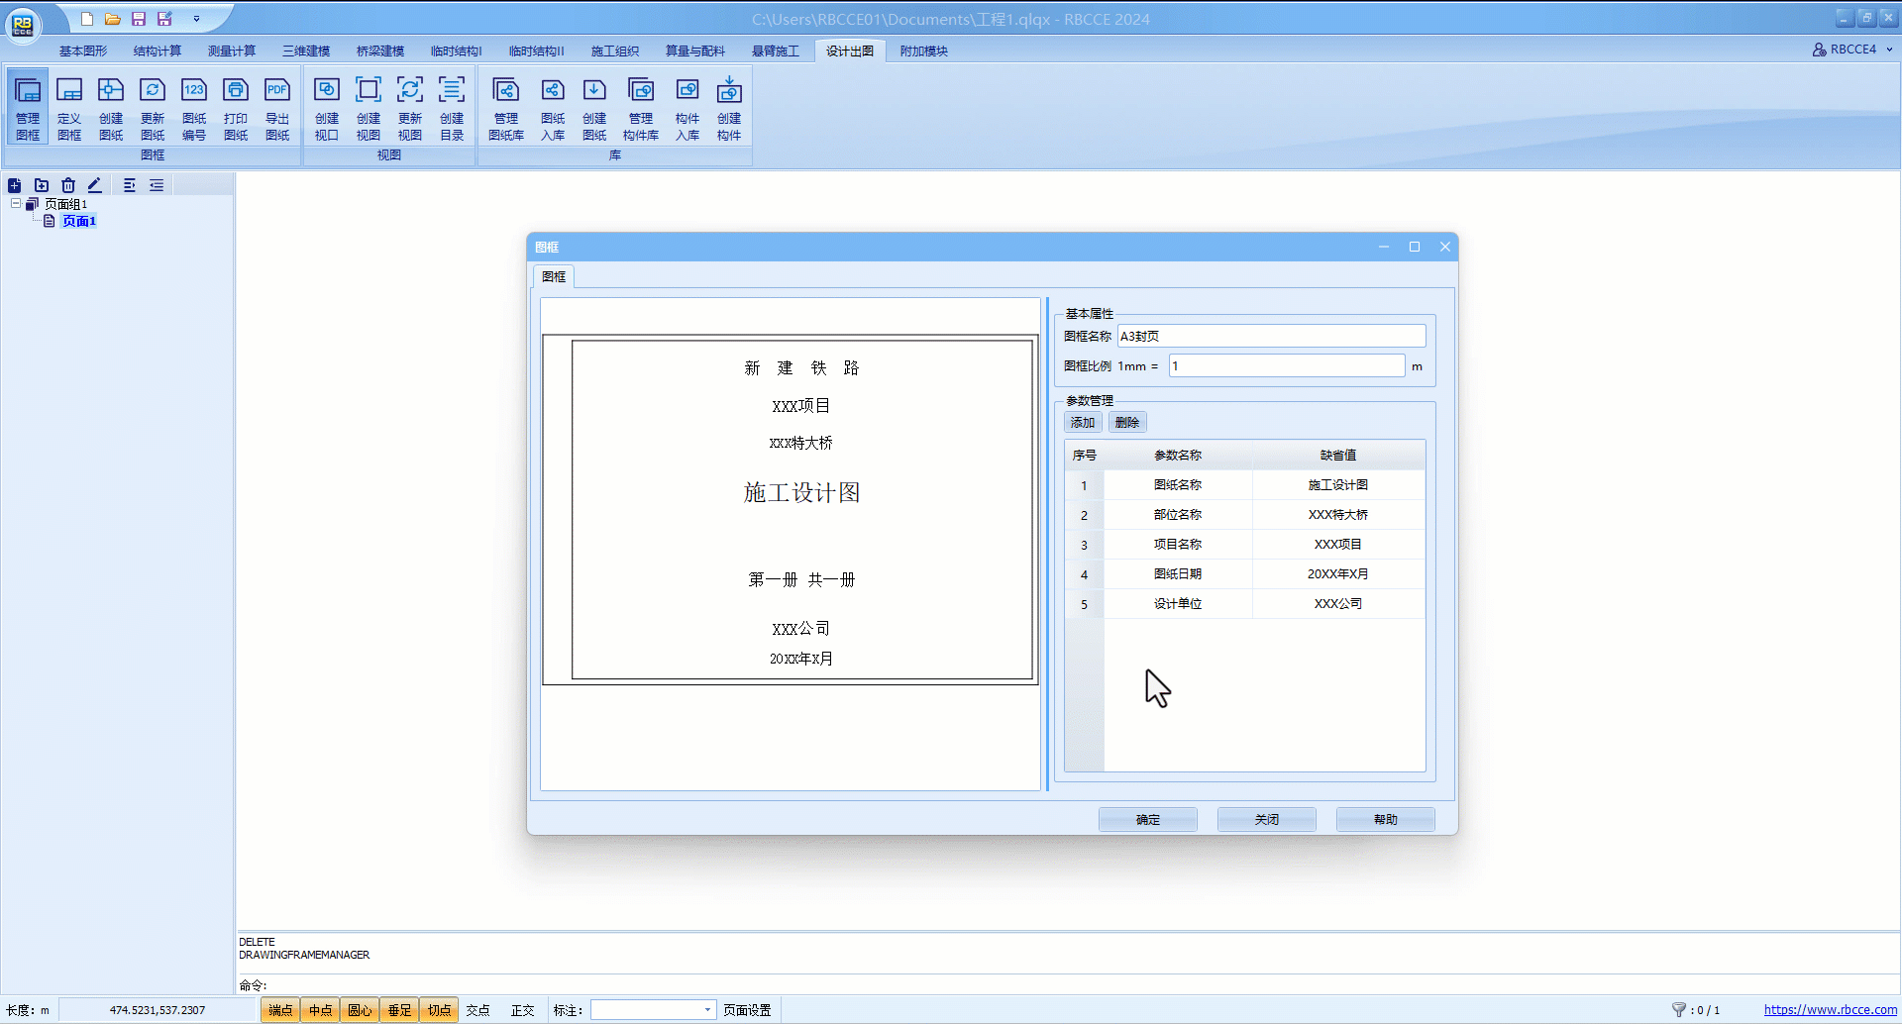Click the Manage Drawing Frame (管理图框) icon
This screenshot has width=1902, height=1024.
point(28,107)
